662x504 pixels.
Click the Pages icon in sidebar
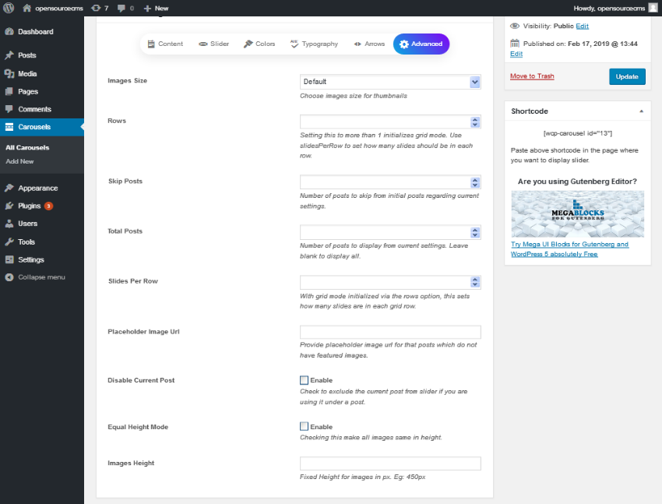(x=9, y=92)
